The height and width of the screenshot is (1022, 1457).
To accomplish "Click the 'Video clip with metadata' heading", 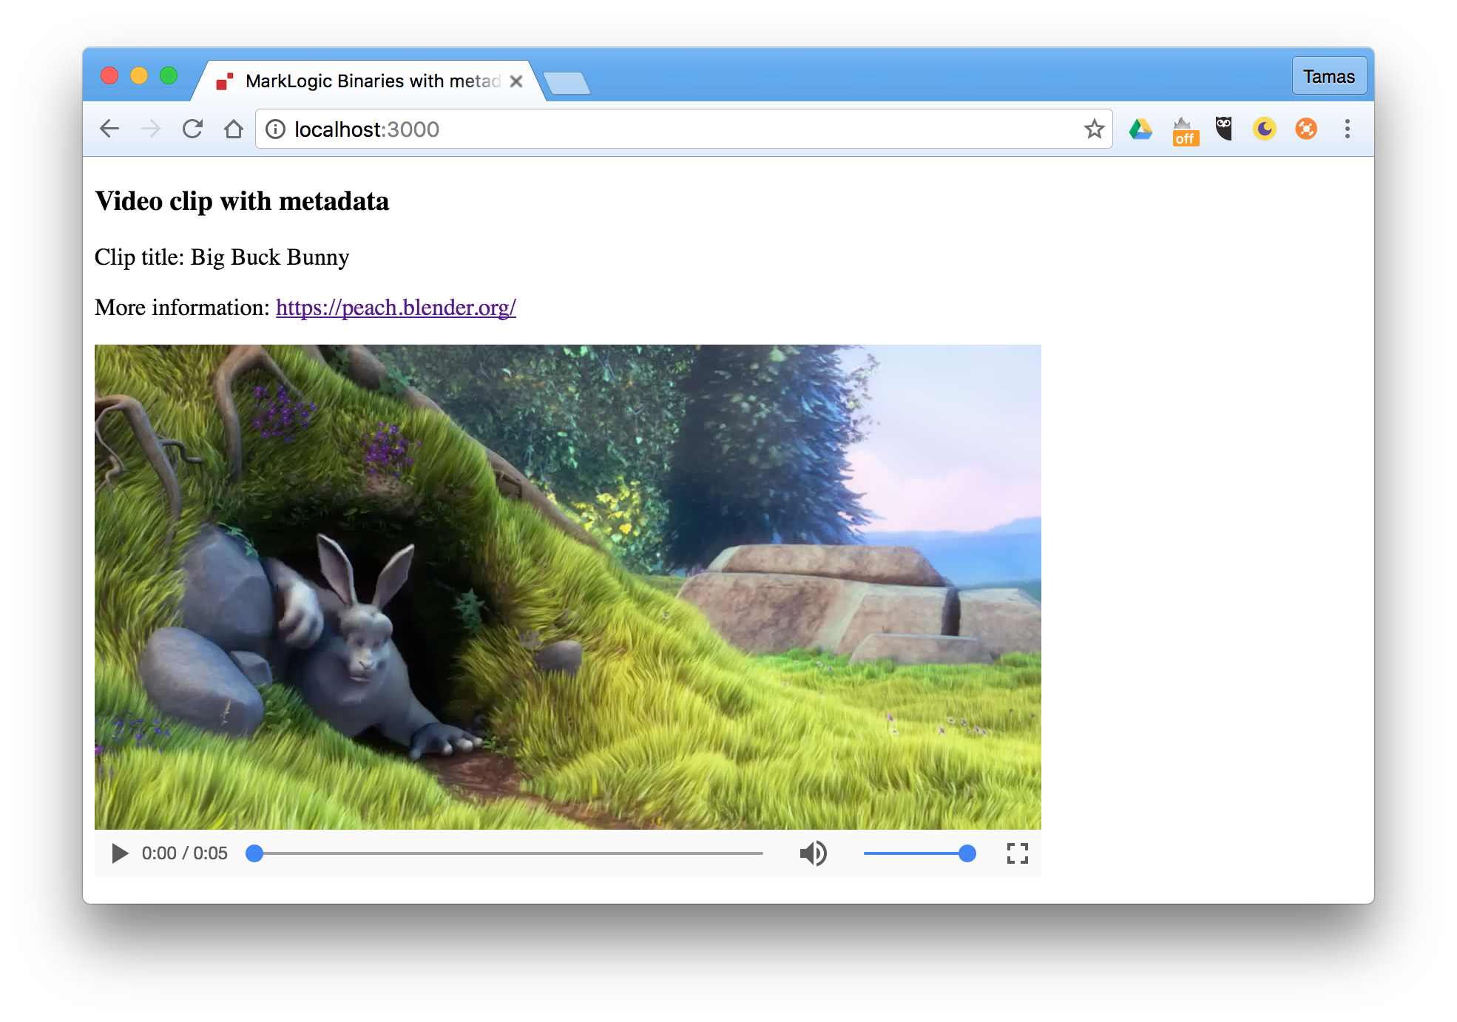I will (242, 201).
